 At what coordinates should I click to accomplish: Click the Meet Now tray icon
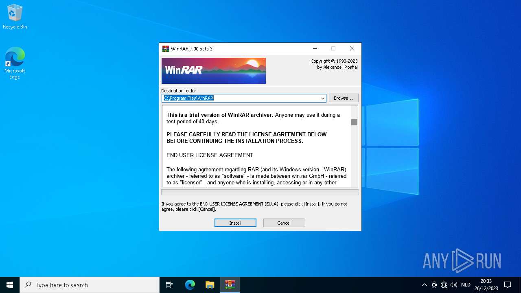pos(434,285)
